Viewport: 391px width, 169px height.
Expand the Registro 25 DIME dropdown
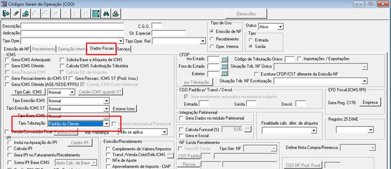coord(371,130)
